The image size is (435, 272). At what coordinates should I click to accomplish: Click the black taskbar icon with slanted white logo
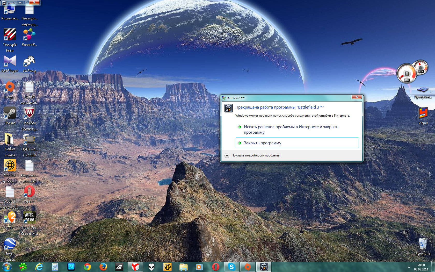point(119,267)
